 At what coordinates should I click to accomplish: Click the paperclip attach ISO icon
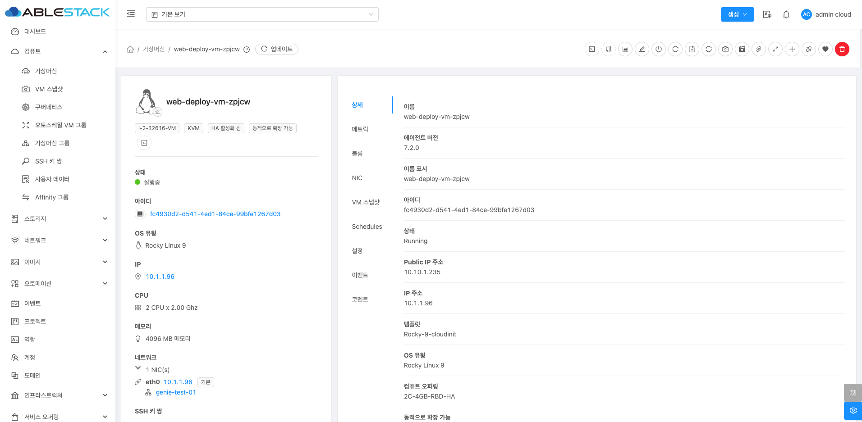759,49
